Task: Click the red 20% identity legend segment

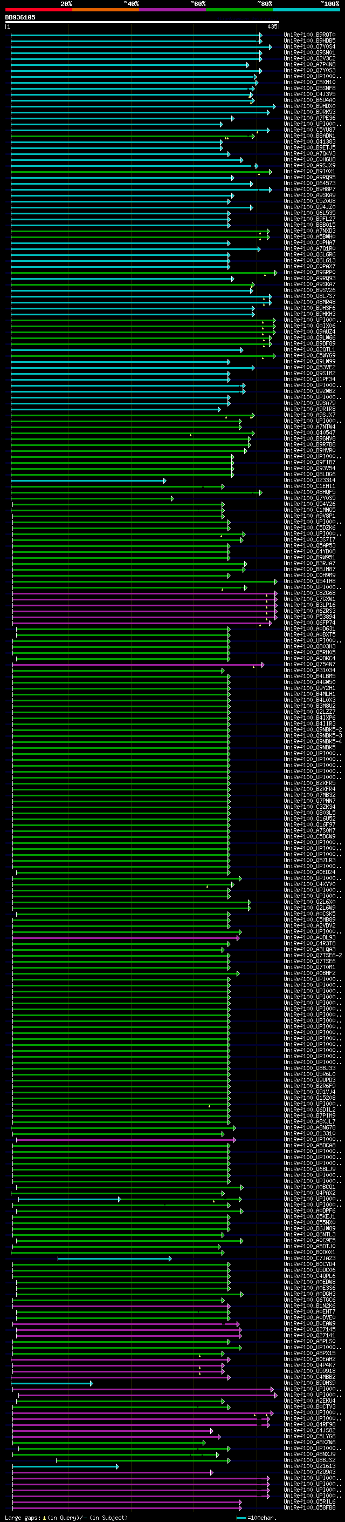Action: coord(38,10)
